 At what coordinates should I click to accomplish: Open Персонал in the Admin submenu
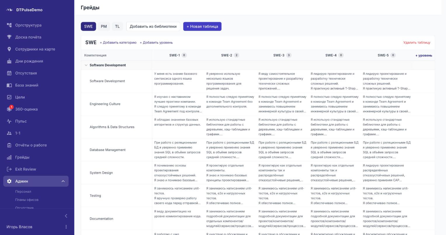(x=23, y=192)
